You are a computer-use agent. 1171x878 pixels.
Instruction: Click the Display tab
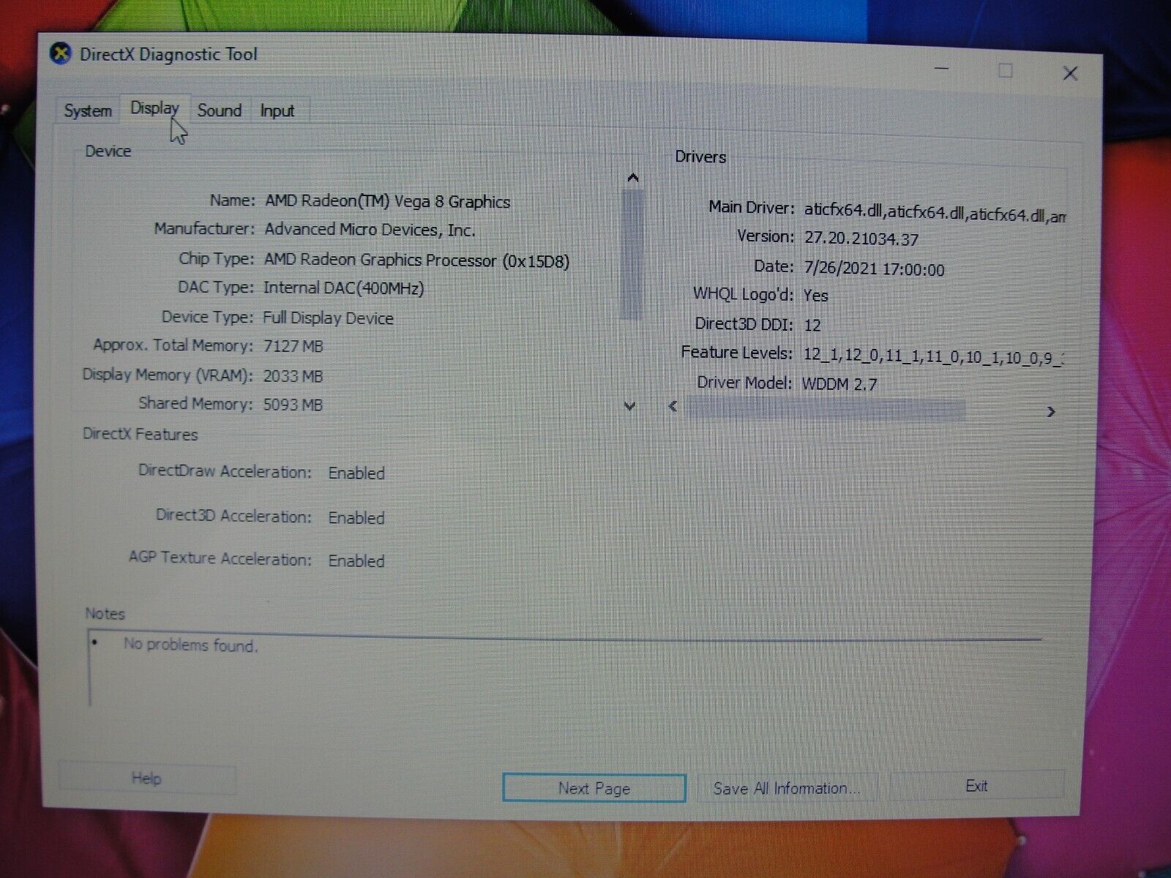[154, 108]
